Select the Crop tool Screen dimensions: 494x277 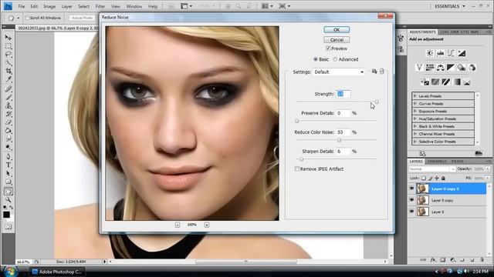[x=8, y=72]
